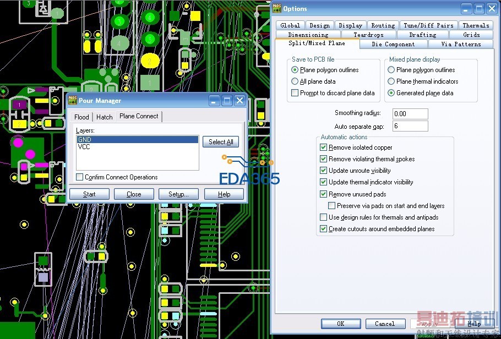Close the Pour Manager dialog
This screenshot has height=339, width=501.
coord(239,101)
